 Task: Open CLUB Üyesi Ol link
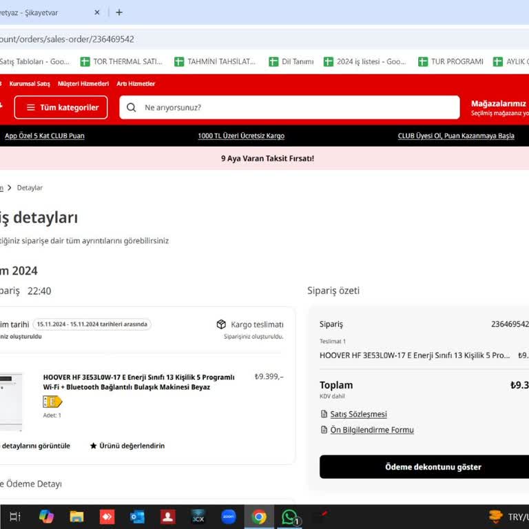456,136
